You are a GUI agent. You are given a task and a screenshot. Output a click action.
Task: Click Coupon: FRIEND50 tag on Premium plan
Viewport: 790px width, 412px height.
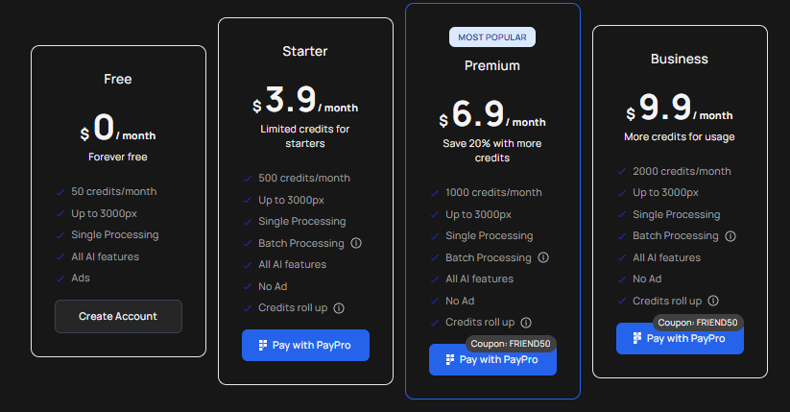click(x=511, y=344)
